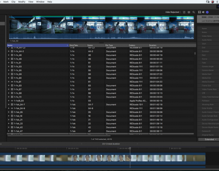Open the Hide Rejected filter dropdown
Image resolution: width=219 pixels, height=171 pixels.
[x=173, y=12]
